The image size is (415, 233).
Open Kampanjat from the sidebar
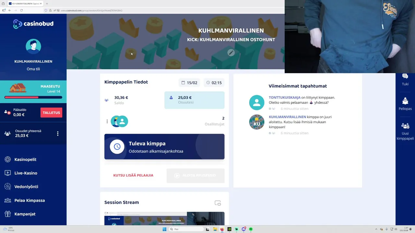coord(25,214)
